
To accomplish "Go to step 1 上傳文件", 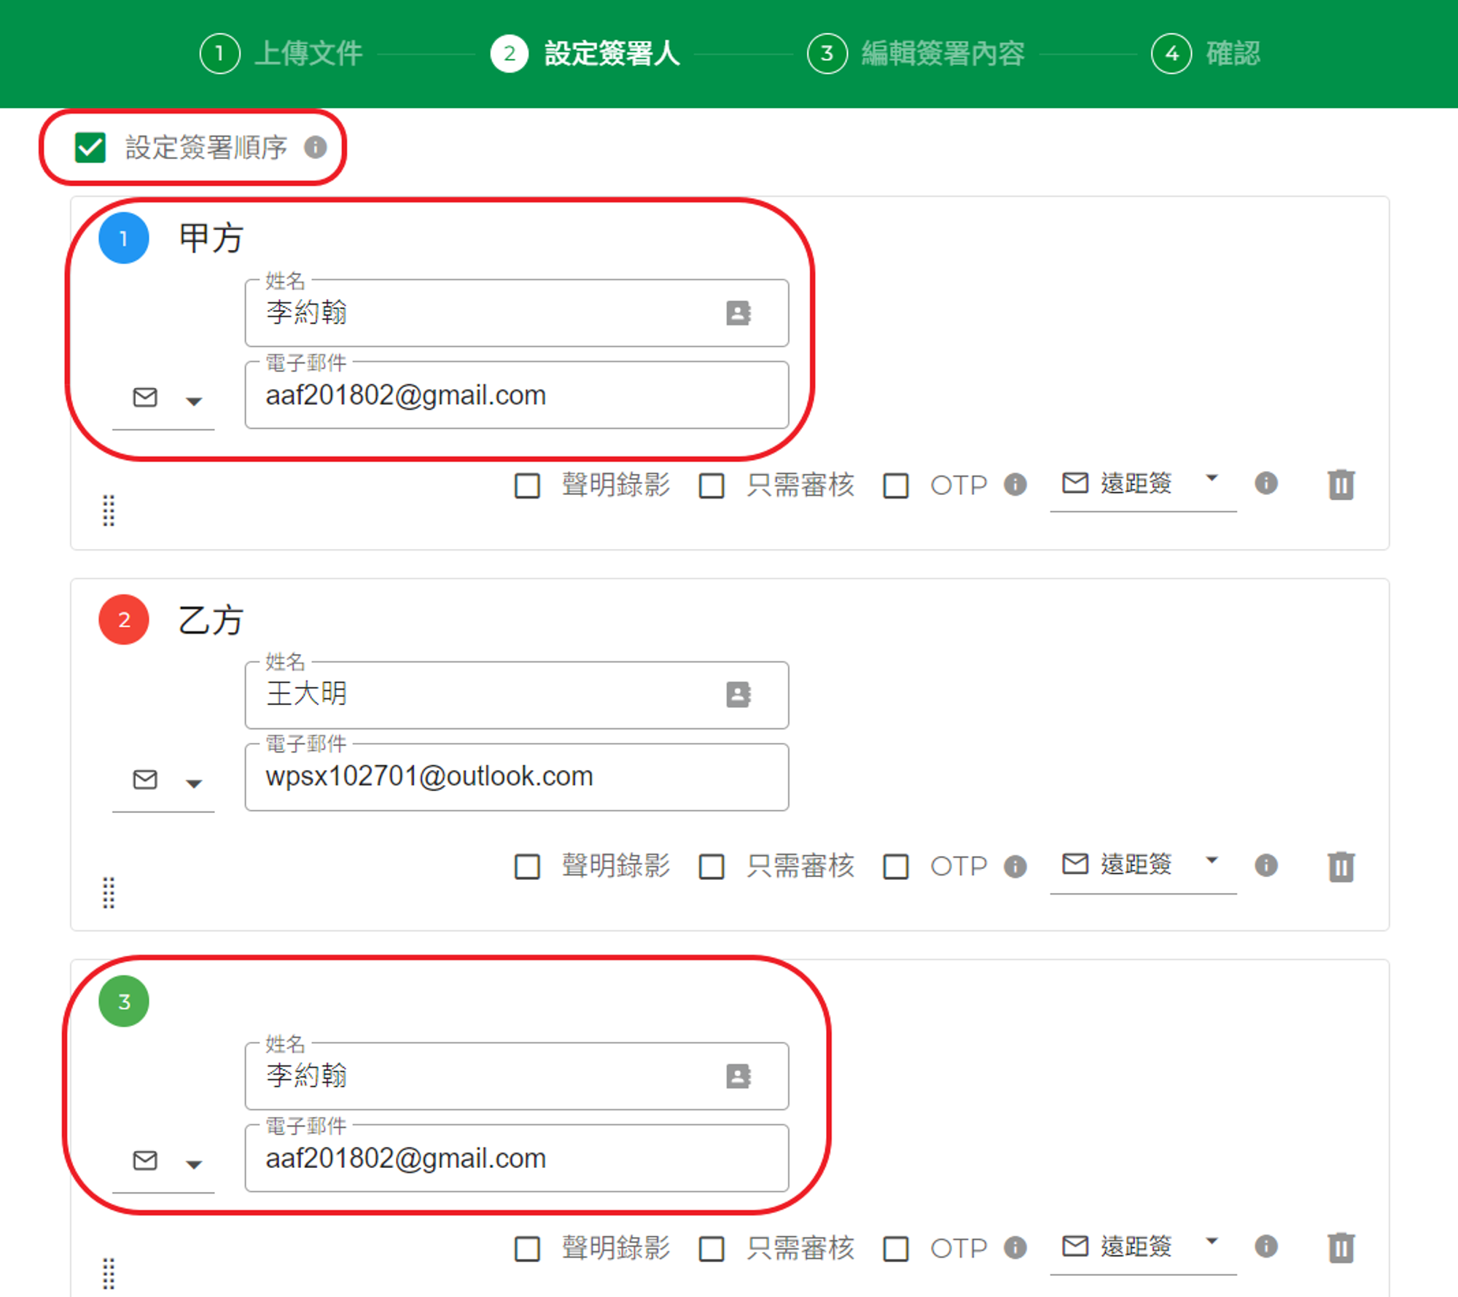I will [281, 53].
